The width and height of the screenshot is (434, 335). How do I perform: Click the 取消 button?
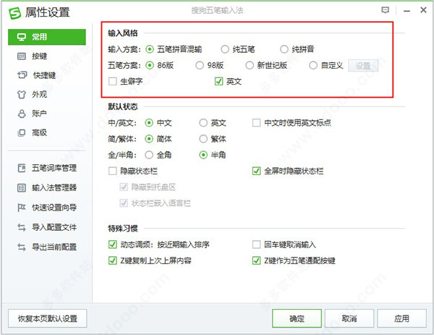349,318
